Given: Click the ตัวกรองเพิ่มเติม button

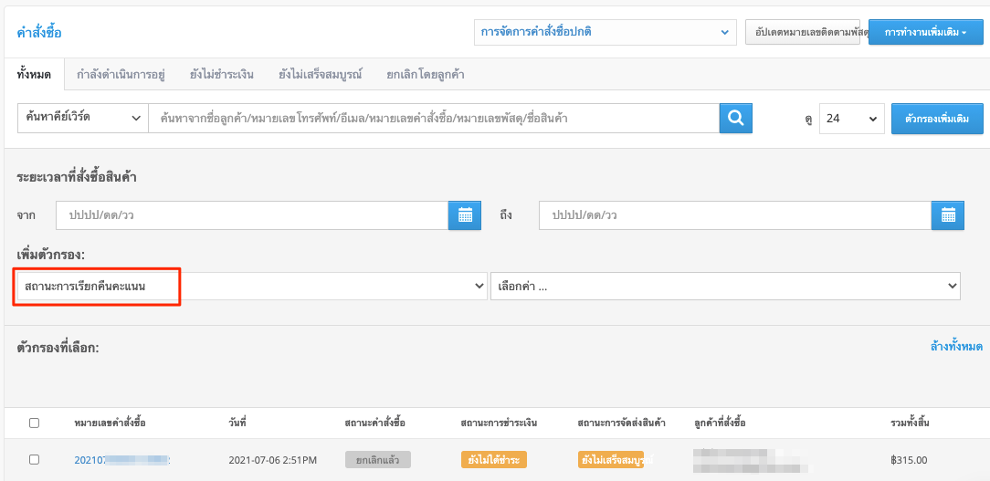Looking at the screenshot, I should 937,119.
